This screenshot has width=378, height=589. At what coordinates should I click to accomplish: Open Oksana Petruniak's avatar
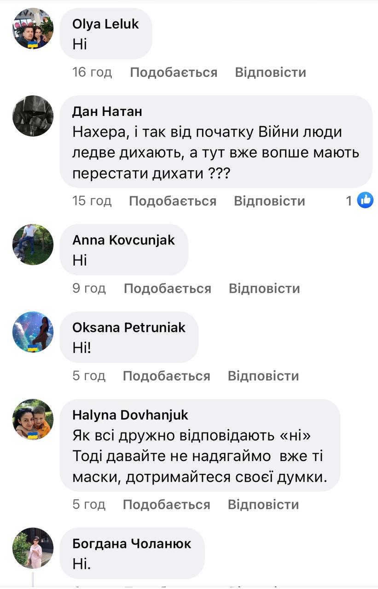(33, 332)
